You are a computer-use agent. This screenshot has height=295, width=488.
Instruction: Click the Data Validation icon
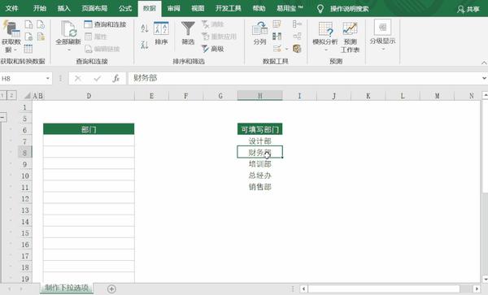277,48
